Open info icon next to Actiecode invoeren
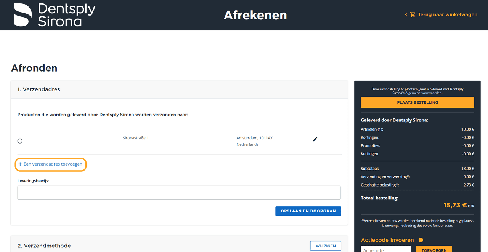This screenshot has height=252, width=488. 421,240
